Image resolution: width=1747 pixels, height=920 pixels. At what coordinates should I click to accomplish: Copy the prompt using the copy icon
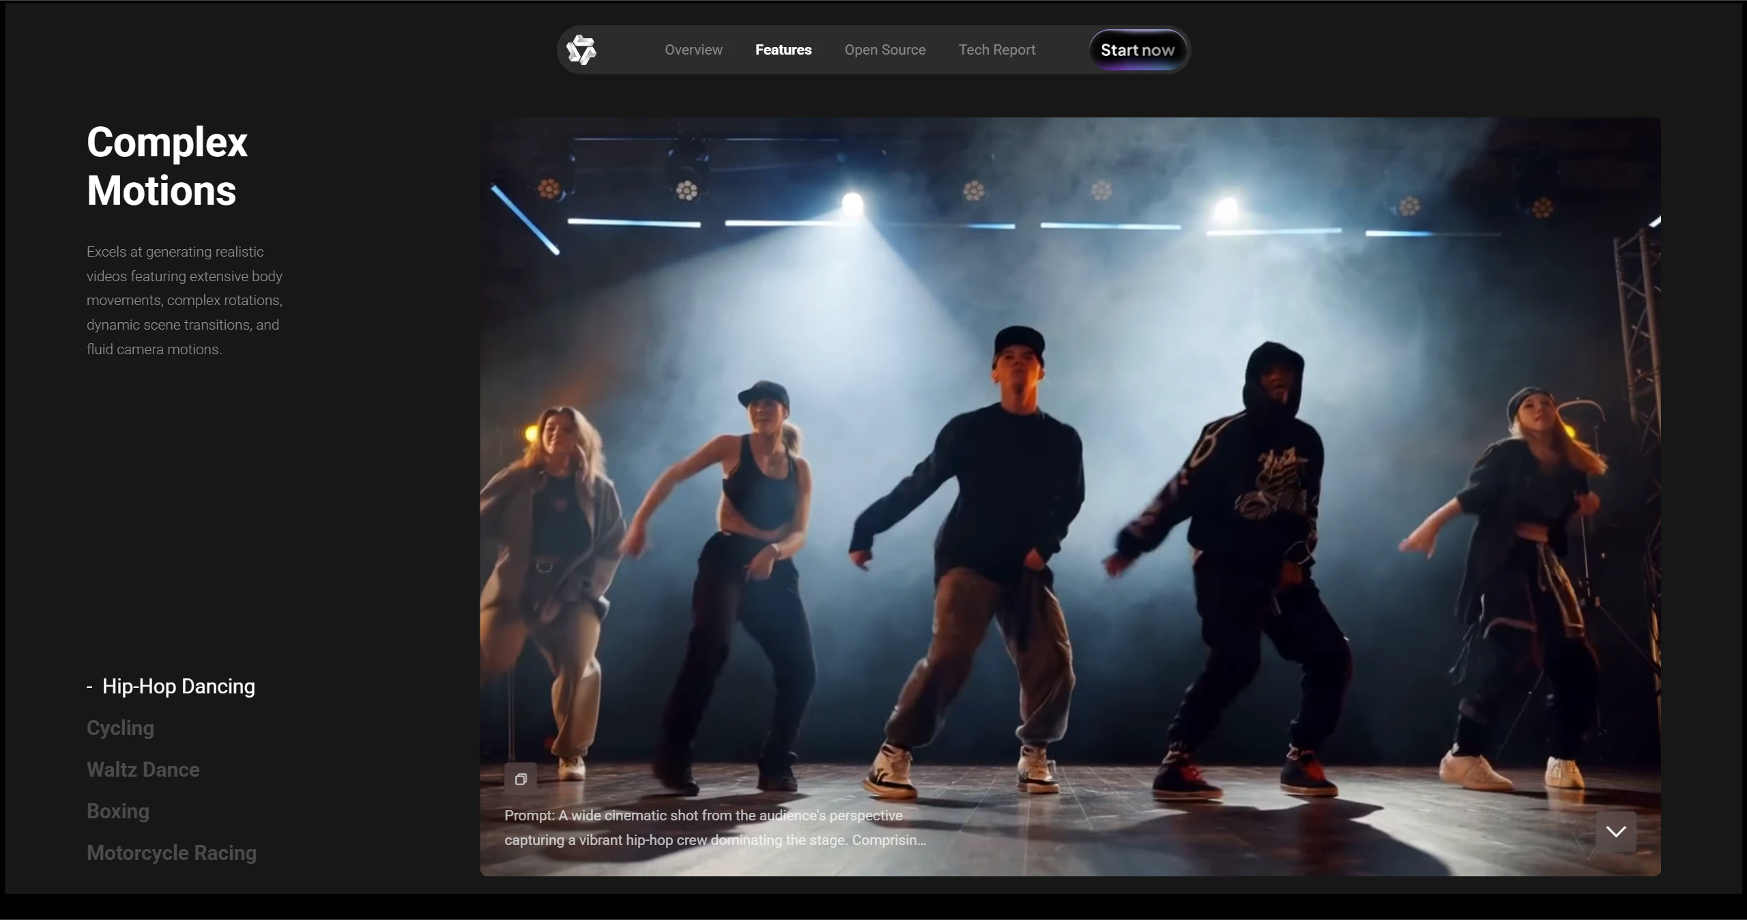(521, 779)
